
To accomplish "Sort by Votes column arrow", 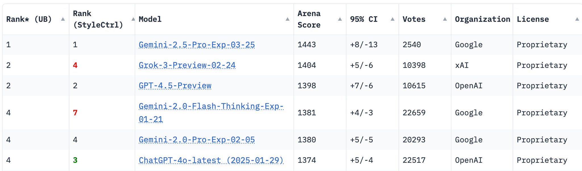I will click(445, 19).
